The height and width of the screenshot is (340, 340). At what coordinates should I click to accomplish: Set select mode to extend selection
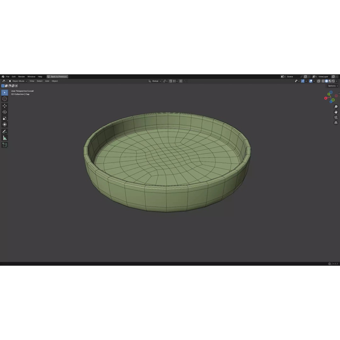point(6,86)
